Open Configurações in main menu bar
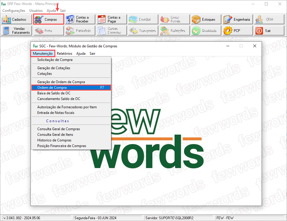Screen dimensions: 287x221 click(x=14, y=11)
